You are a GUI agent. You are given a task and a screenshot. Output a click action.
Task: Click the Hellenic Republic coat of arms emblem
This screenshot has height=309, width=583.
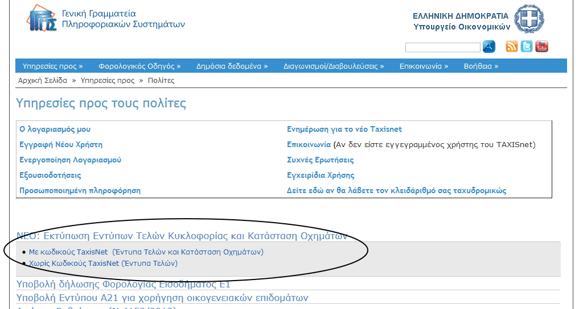(x=529, y=19)
